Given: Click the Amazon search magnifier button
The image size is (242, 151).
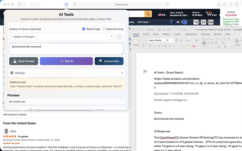Looking at the screenshot, I should pos(148,14).
